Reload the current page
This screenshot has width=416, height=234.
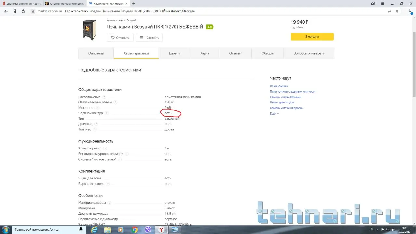pos(23,11)
